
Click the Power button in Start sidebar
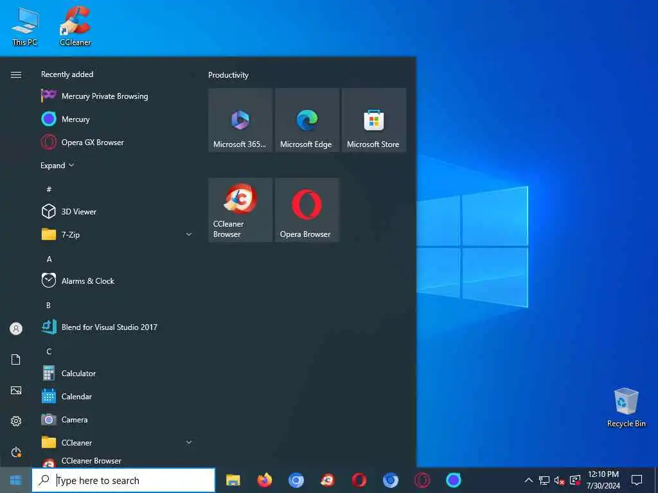click(x=16, y=452)
